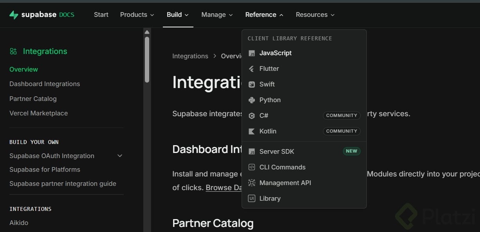Select C# from the reference menu
This screenshot has width=480, height=232.
click(x=304, y=115)
